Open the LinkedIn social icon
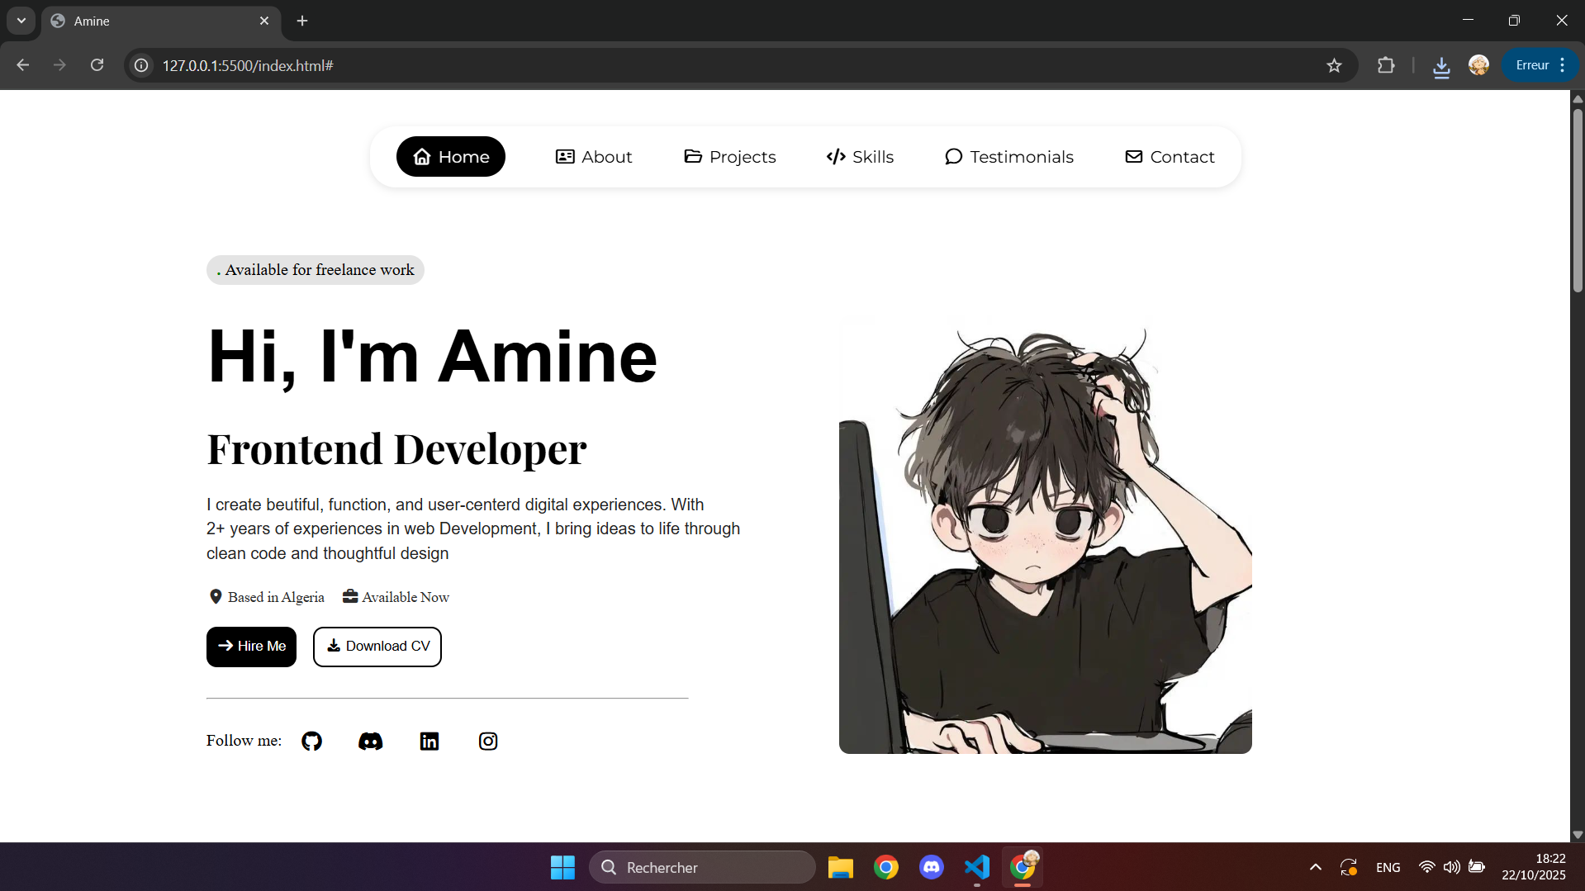1585x891 pixels. coord(429,741)
